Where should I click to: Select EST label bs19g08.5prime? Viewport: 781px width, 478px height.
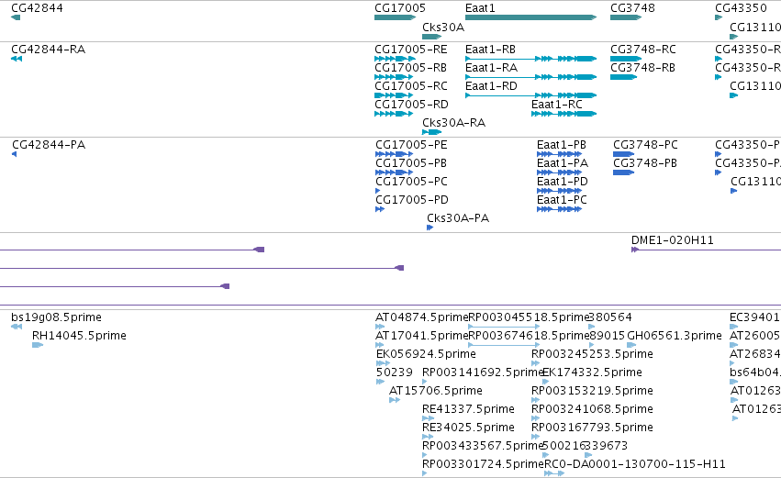click(56, 317)
